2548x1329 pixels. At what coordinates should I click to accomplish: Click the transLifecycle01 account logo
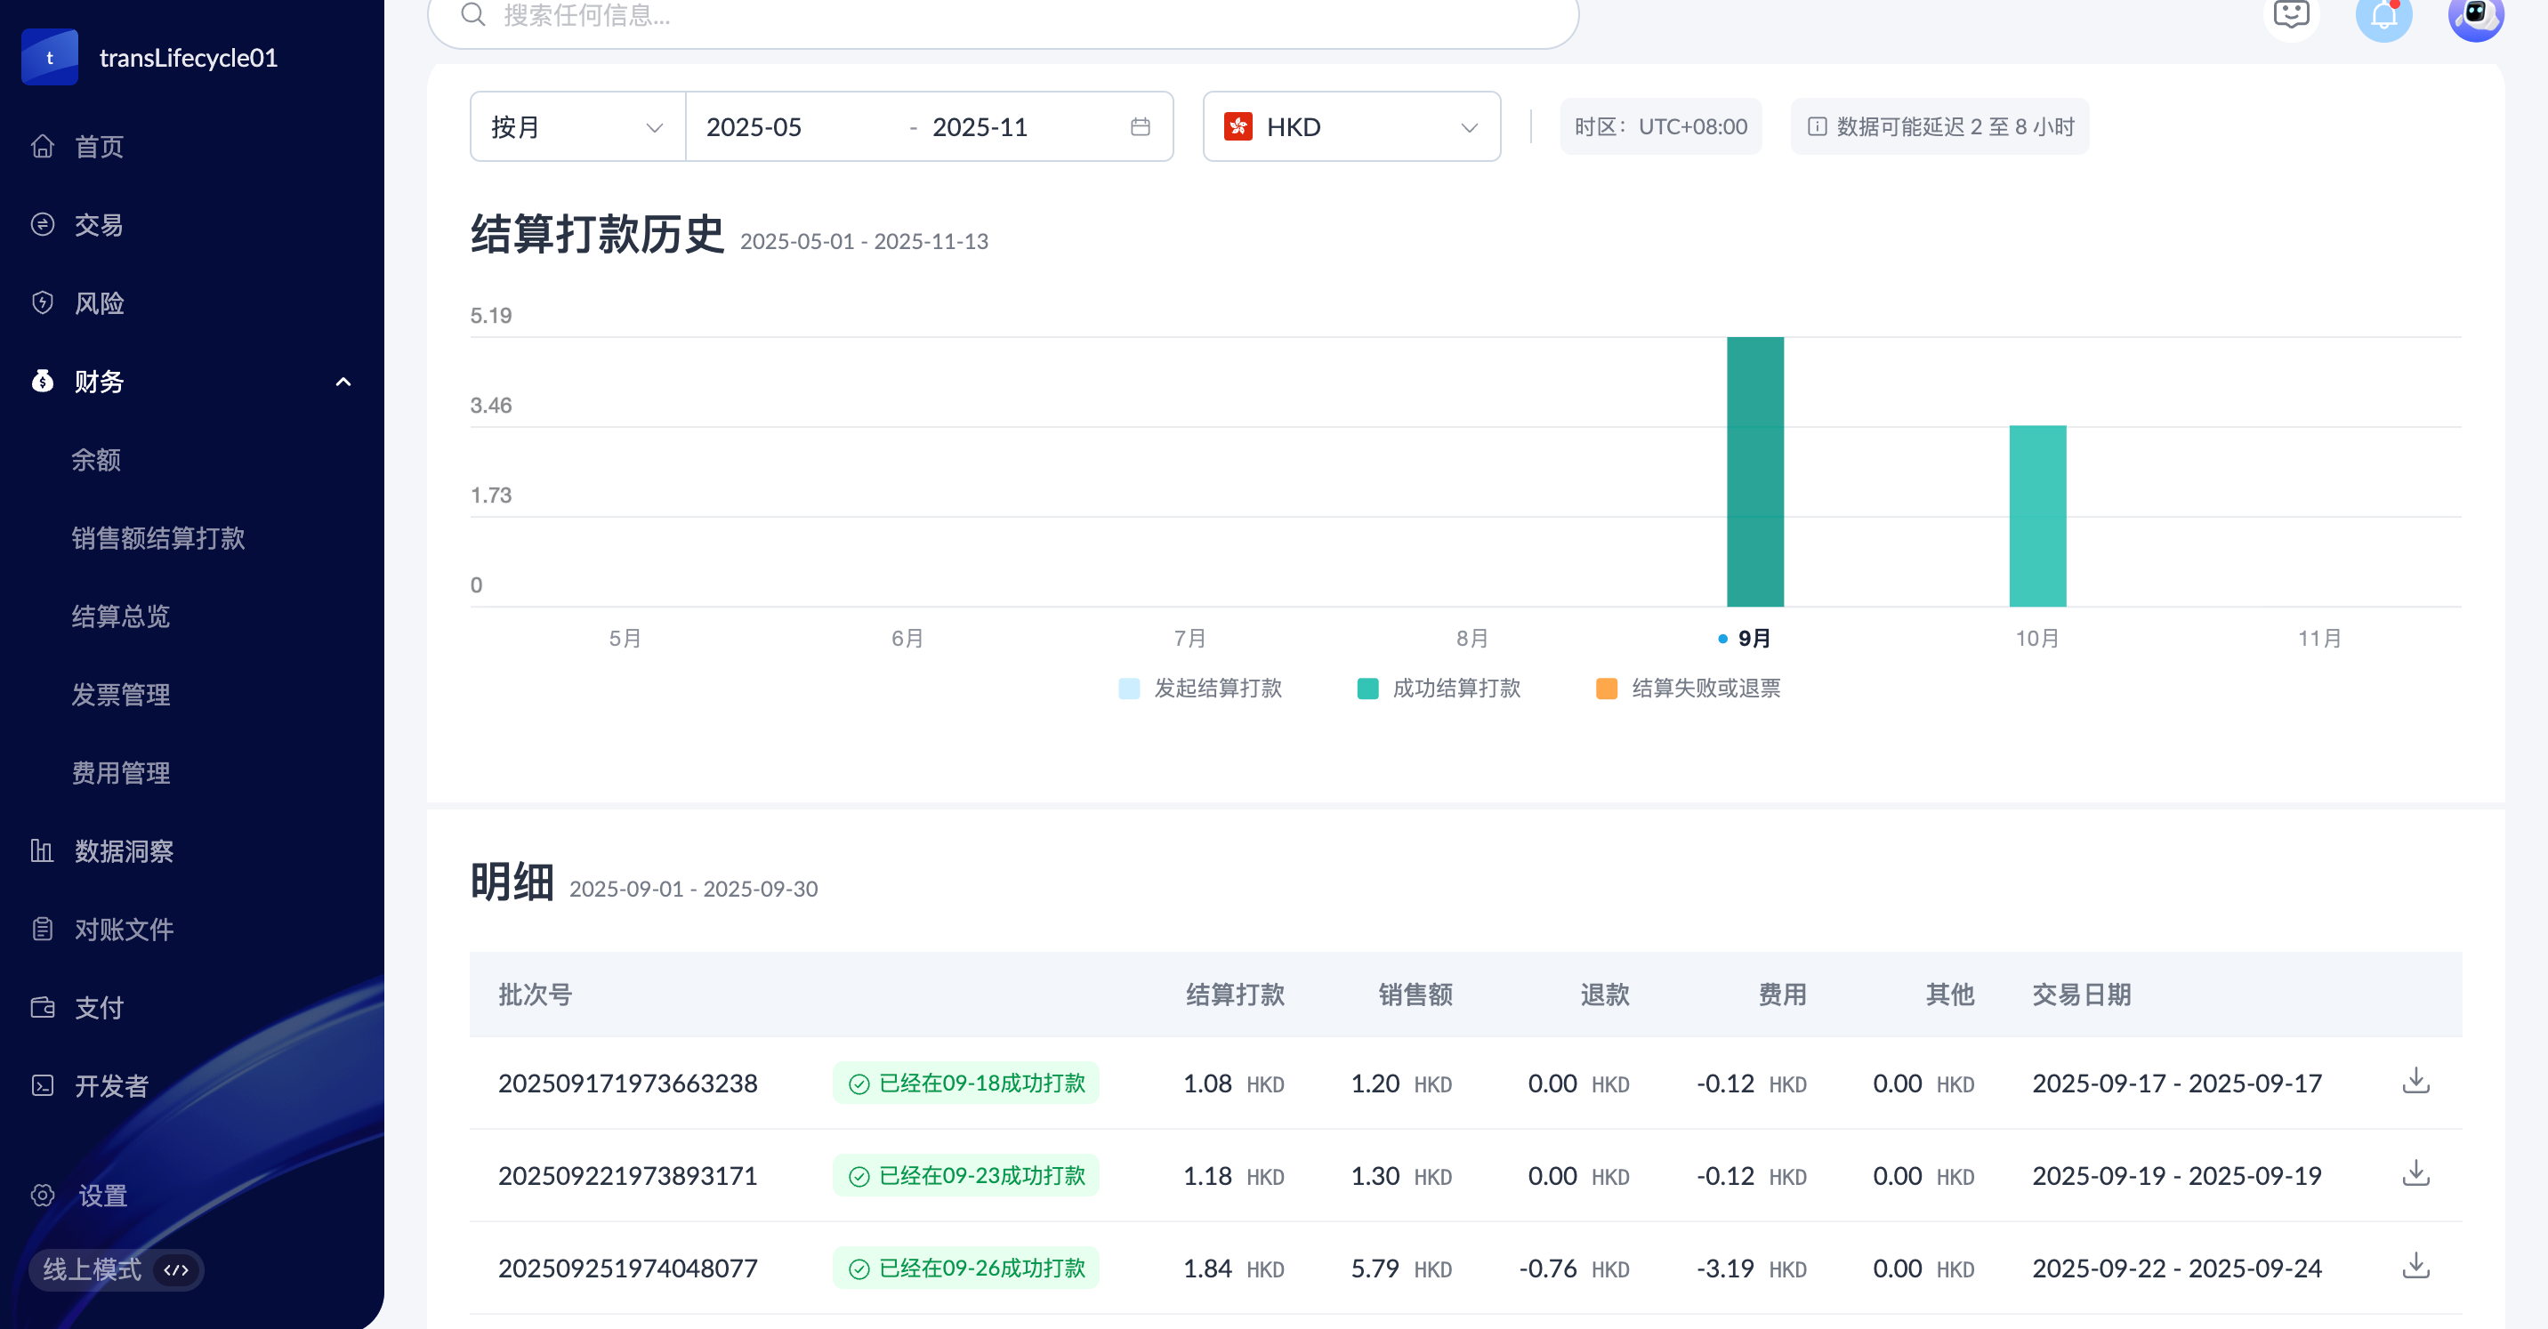click(50, 57)
